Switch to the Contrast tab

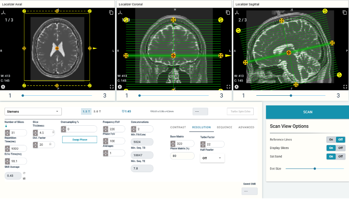point(178,127)
